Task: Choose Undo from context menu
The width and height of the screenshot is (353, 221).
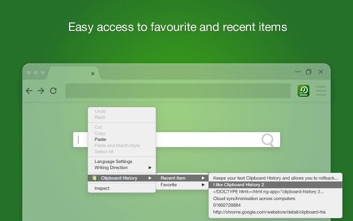Action: (x=100, y=111)
